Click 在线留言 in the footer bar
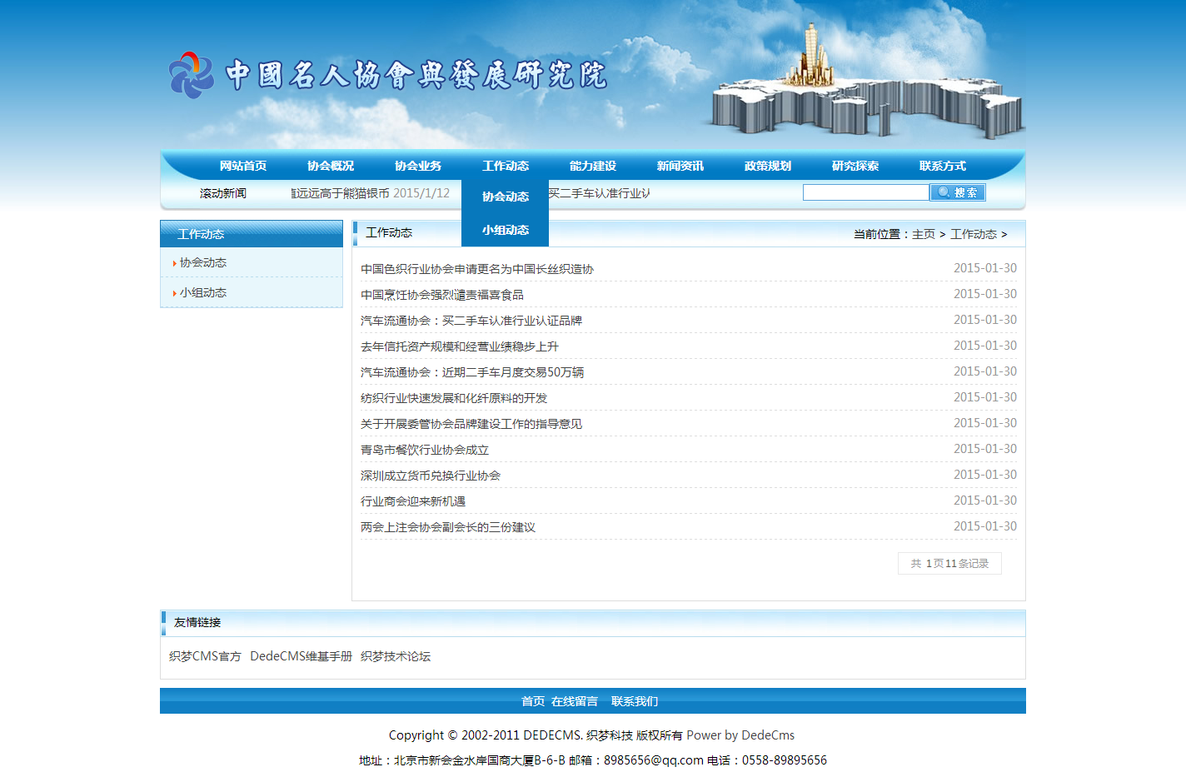This screenshot has width=1186, height=772. click(575, 701)
